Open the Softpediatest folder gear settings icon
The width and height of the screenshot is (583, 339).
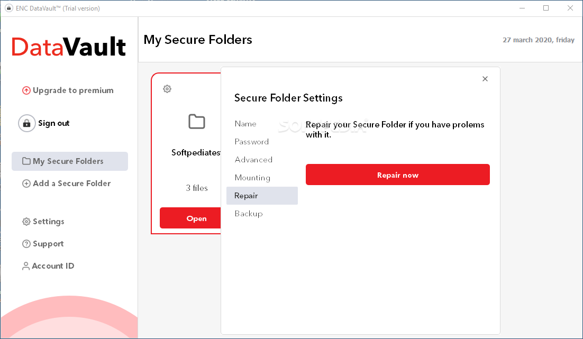click(x=167, y=89)
